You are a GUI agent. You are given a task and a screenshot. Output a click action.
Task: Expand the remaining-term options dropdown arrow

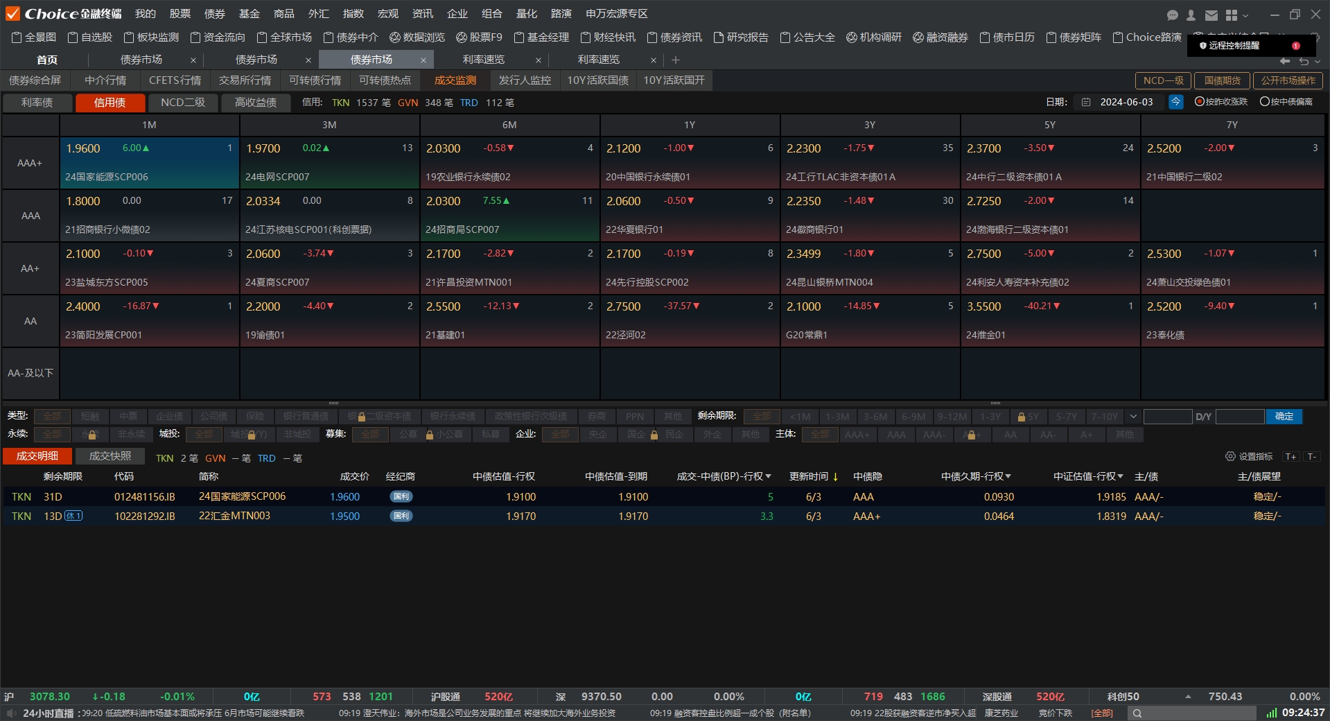pyautogui.click(x=1133, y=417)
